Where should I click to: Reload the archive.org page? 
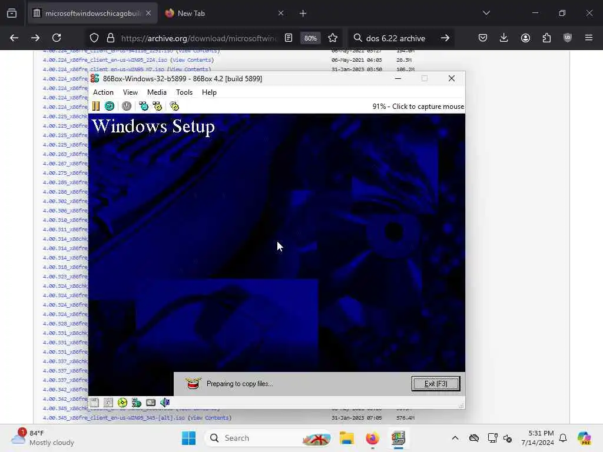[x=57, y=38]
